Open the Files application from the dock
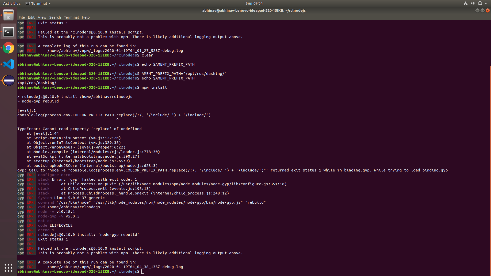Image resolution: width=491 pixels, height=276 pixels. 8,15
